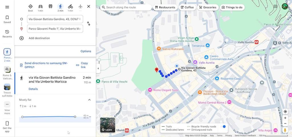Image resolution: width=292 pixels, height=137 pixels.
Task: Collapse the Mostly flat elevation section
Action: tap(89, 100)
